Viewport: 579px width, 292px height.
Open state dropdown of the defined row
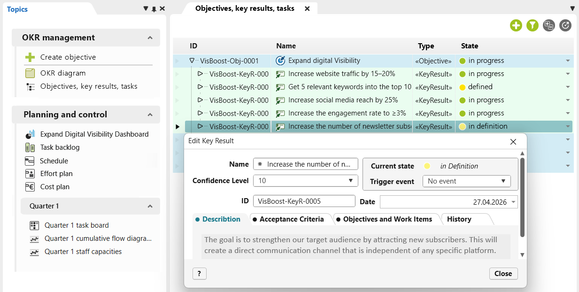(568, 87)
